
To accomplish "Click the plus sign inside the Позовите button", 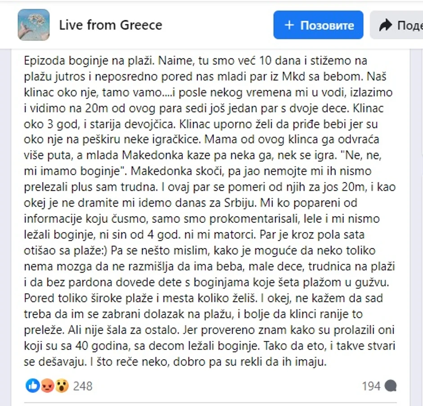I will (x=288, y=25).
